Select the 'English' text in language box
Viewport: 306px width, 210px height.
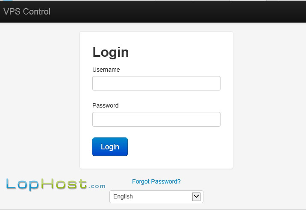pos(123,196)
